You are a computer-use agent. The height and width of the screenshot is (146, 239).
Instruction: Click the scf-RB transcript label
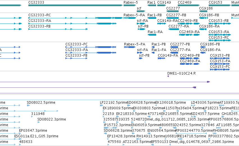coord(143,26)
